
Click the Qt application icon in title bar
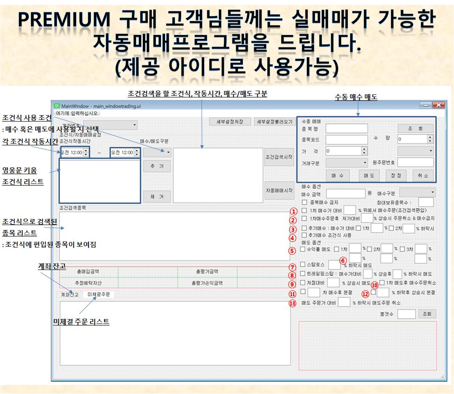pos(57,105)
